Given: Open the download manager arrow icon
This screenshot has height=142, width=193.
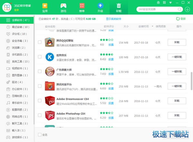Looking at the screenshot, I should tap(187, 9).
